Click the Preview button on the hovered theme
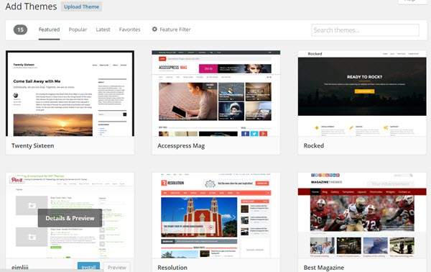Screen dimensions: 431x272 coord(117,267)
